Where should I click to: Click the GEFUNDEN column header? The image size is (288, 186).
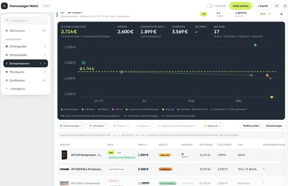pyautogui.click(x=206, y=145)
